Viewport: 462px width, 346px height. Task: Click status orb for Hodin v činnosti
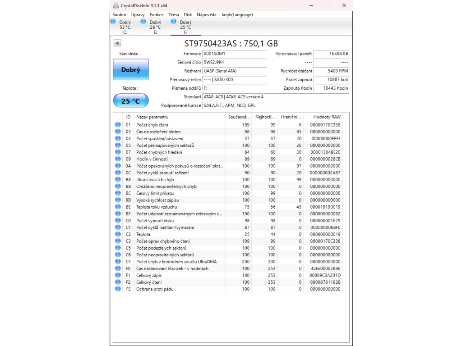click(118, 159)
